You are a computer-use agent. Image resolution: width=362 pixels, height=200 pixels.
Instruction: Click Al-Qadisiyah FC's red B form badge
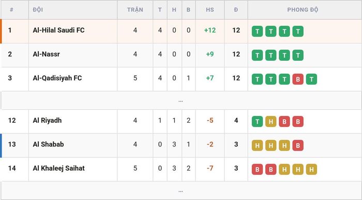[298, 79]
